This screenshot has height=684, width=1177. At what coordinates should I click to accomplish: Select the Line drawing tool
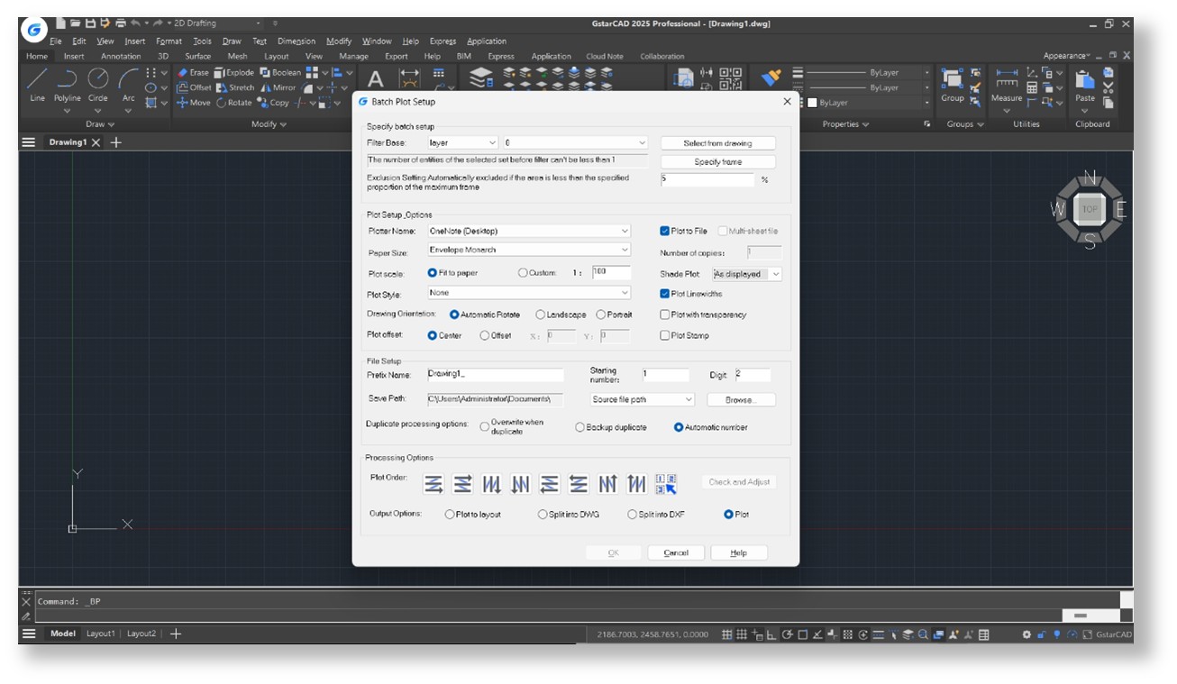pyautogui.click(x=37, y=79)
